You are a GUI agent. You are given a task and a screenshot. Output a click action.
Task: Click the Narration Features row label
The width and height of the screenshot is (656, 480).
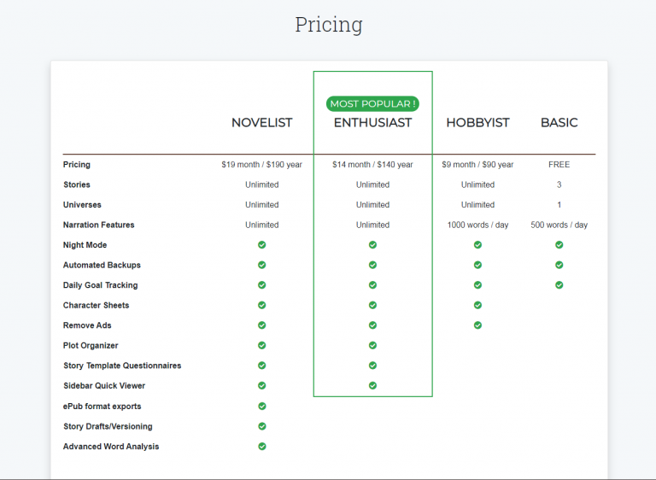[98, 225]
